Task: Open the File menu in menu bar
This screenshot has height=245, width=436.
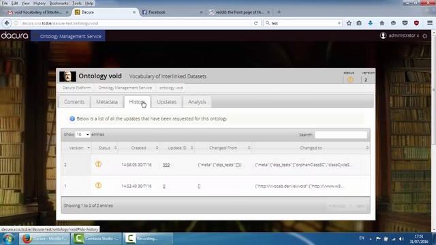Action: 5,3
